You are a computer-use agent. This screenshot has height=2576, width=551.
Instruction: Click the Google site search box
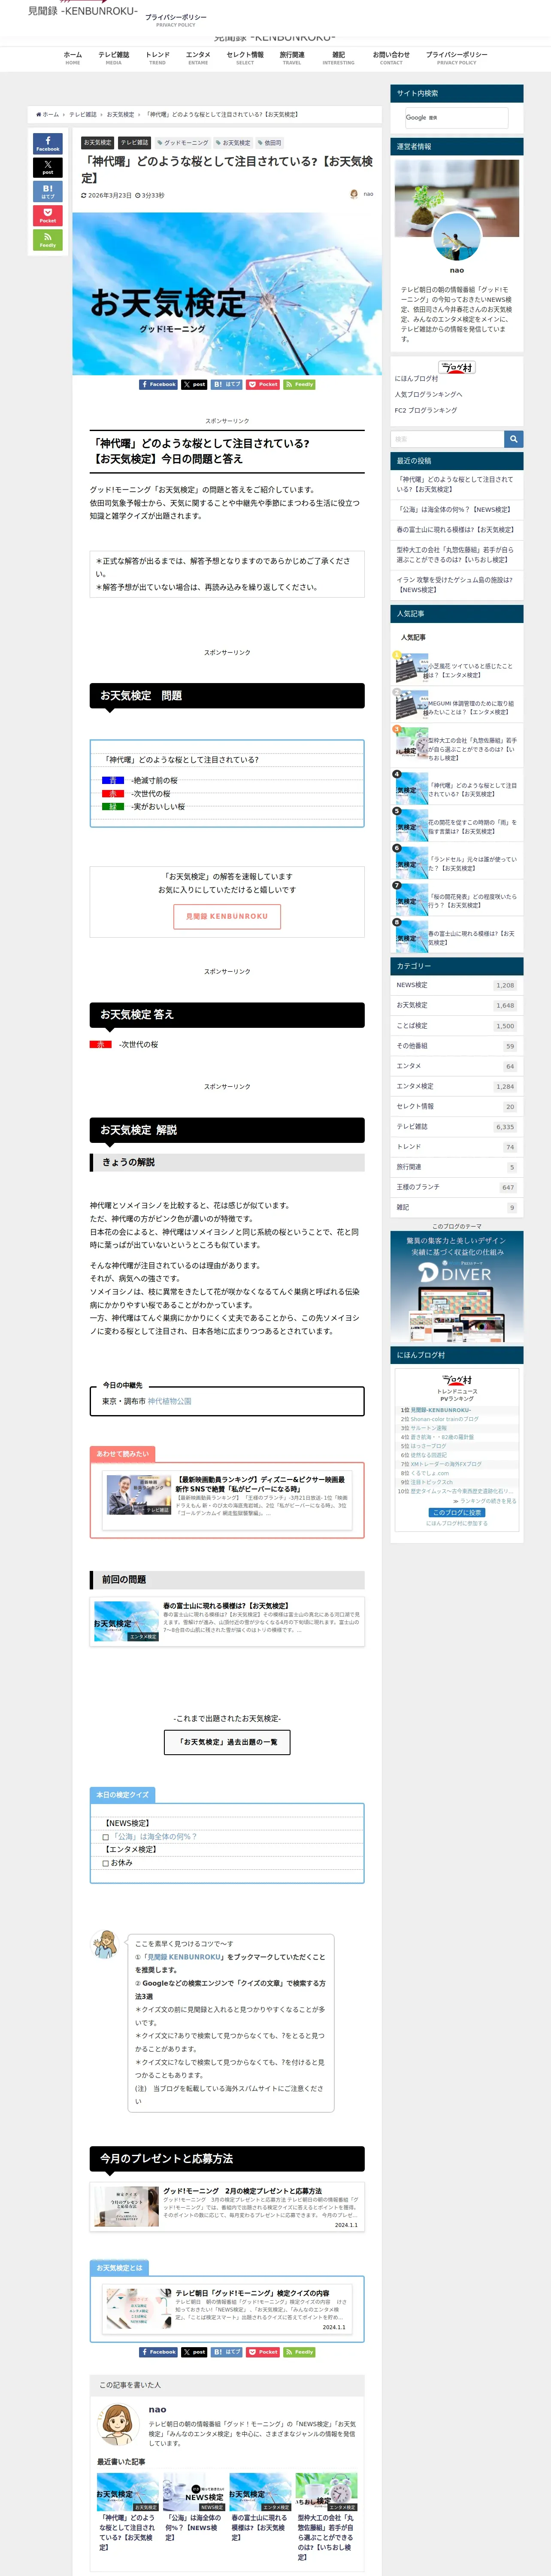[456, 117]
